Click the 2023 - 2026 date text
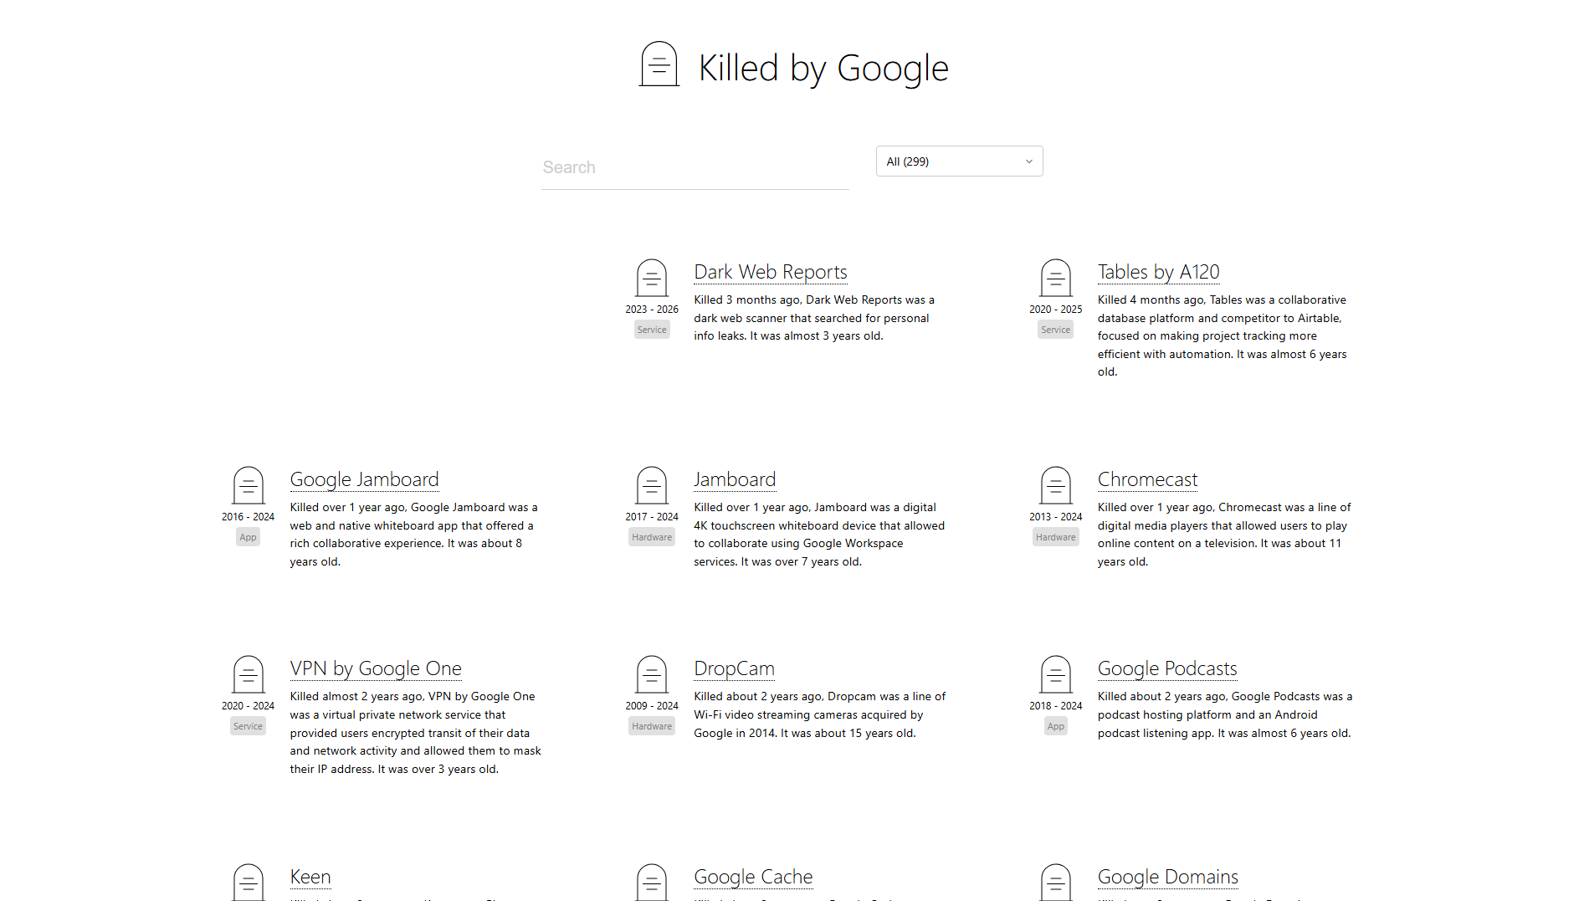1584x901 pixels. point(651,309)
